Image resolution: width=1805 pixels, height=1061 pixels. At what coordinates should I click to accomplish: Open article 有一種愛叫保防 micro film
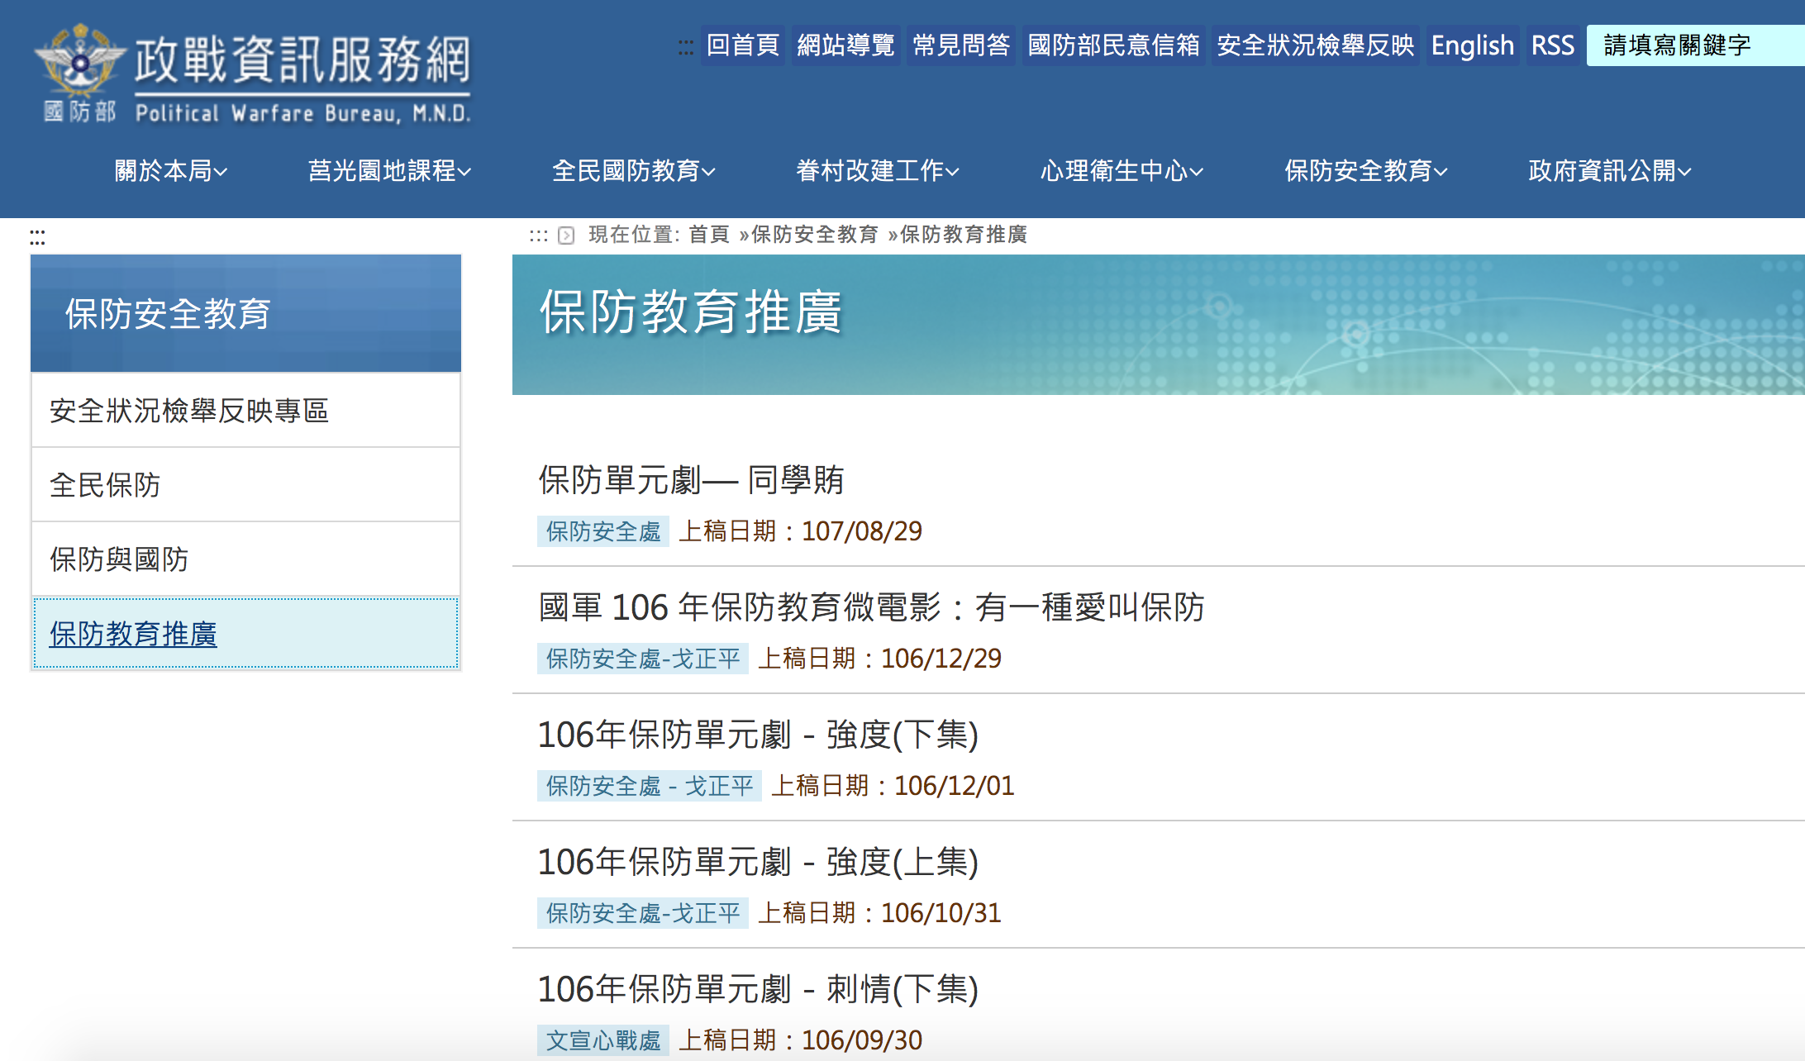(871, 607)
